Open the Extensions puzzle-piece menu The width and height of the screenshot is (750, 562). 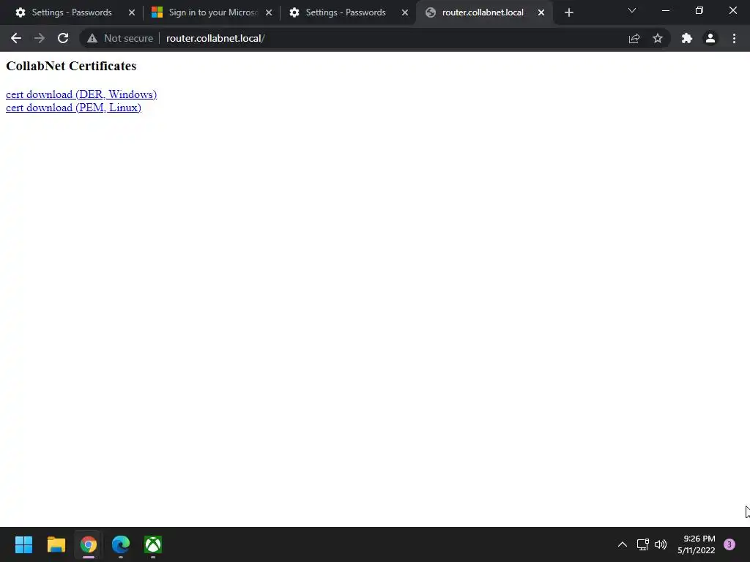[687, 38]
